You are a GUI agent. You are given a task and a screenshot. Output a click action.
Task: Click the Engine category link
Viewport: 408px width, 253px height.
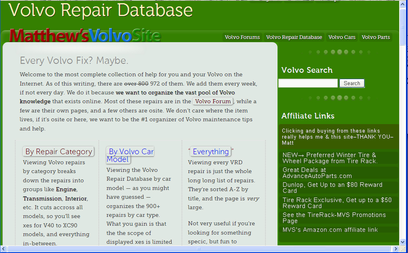(66, 189)
